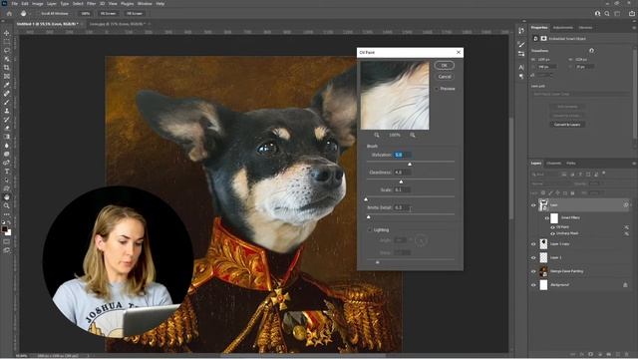Screen dimensions: 638x359
Task: Close the Oil Paint dialog
Action: point(459,52)
